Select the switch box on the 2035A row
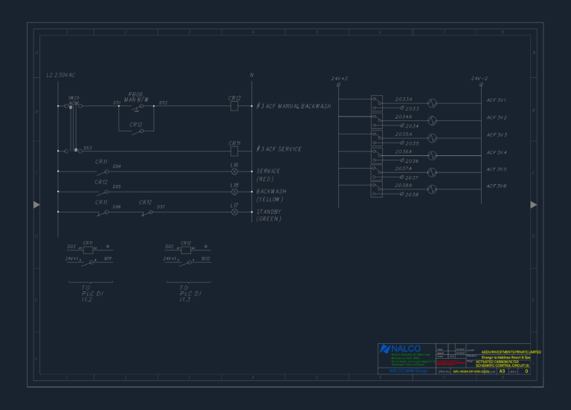This screenshot has width=571, height=410. 376,138
